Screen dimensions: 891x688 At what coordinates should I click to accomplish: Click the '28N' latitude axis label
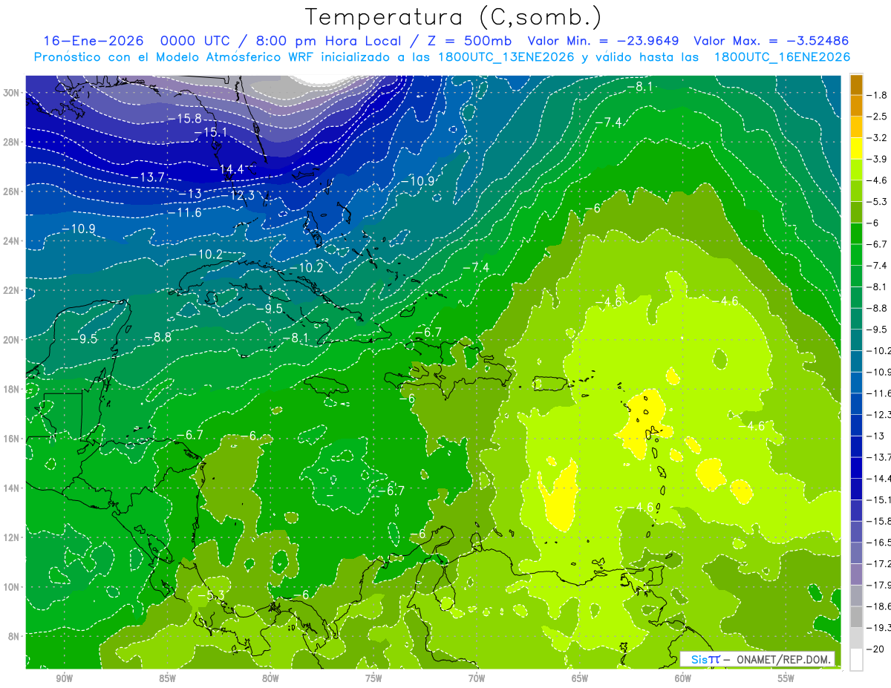[x=13, y=142]
